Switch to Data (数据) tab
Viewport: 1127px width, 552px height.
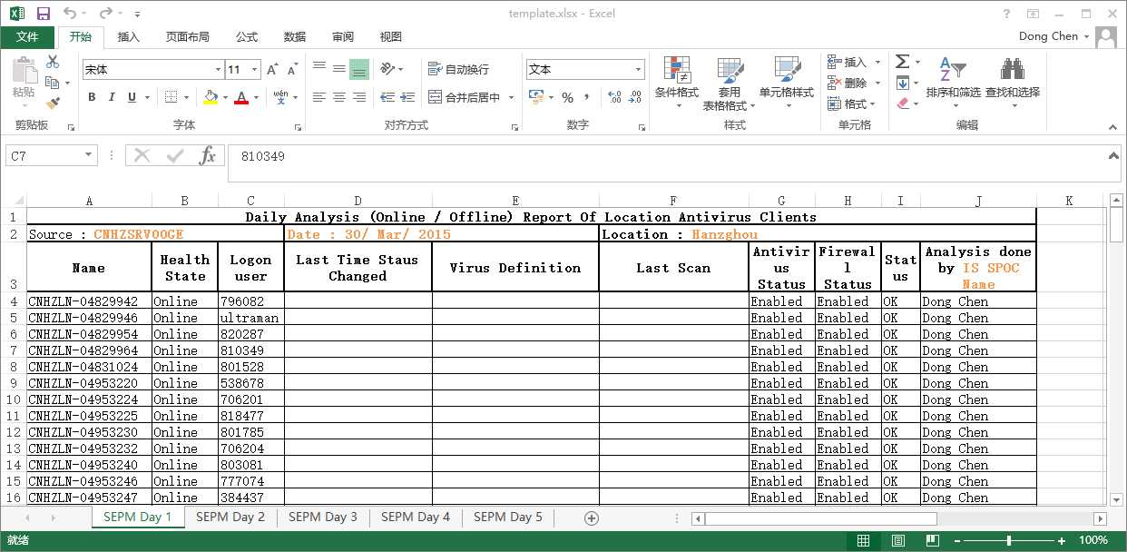295,36
